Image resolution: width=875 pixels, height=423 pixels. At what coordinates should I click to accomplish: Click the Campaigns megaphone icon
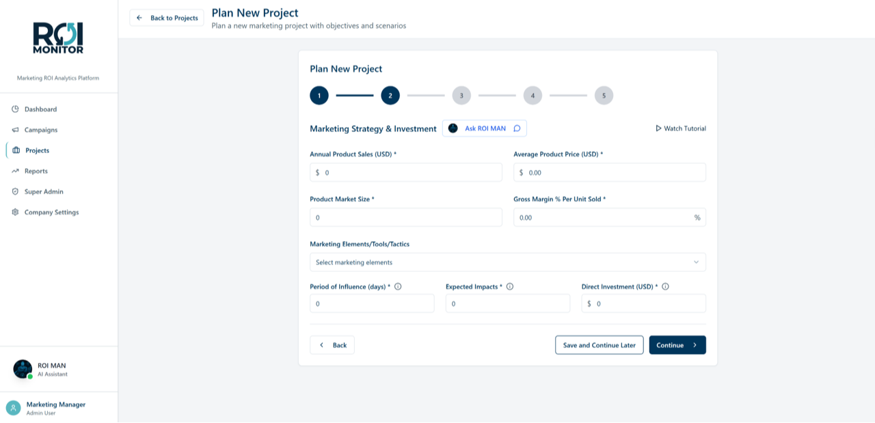(x=15, y=130)
